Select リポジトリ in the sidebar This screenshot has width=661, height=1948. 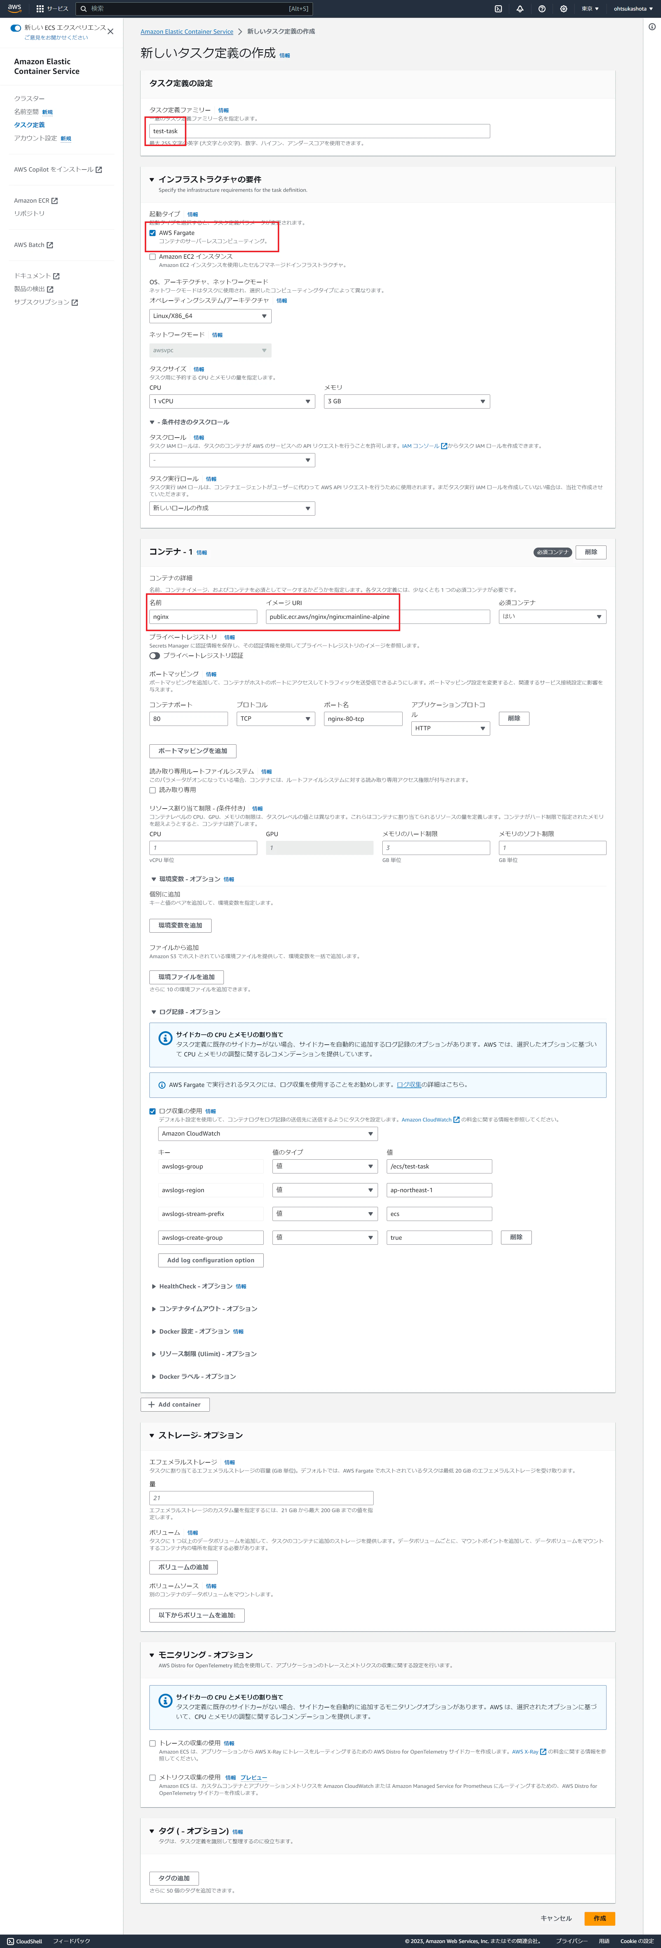30,213
